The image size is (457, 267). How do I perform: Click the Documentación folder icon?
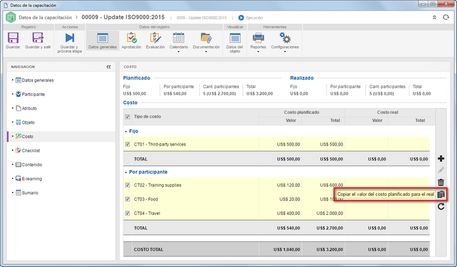tap(206, 38)
